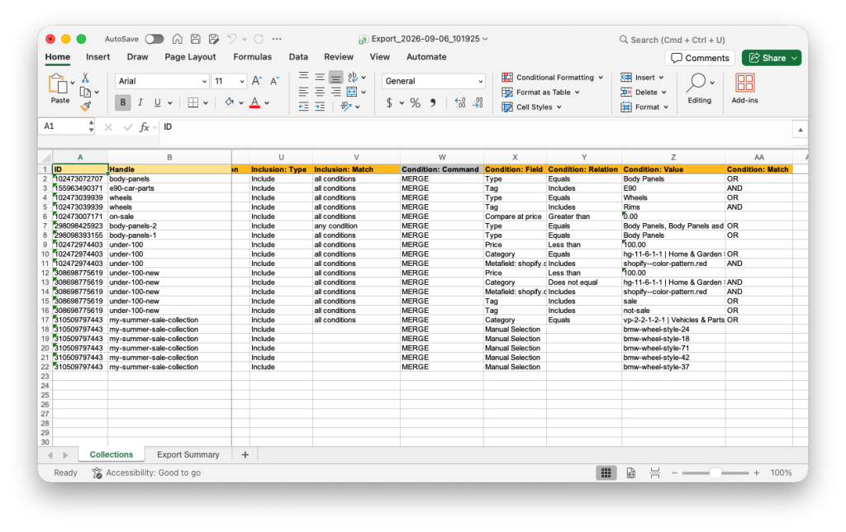This screenshot has width=846, height=532.
Task: Click the currency dollar format icon
Action: point(389,102)
